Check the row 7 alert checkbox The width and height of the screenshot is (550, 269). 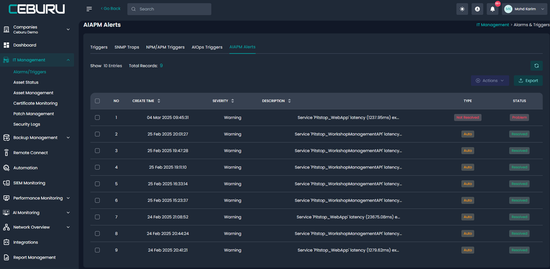pos(97,217)
